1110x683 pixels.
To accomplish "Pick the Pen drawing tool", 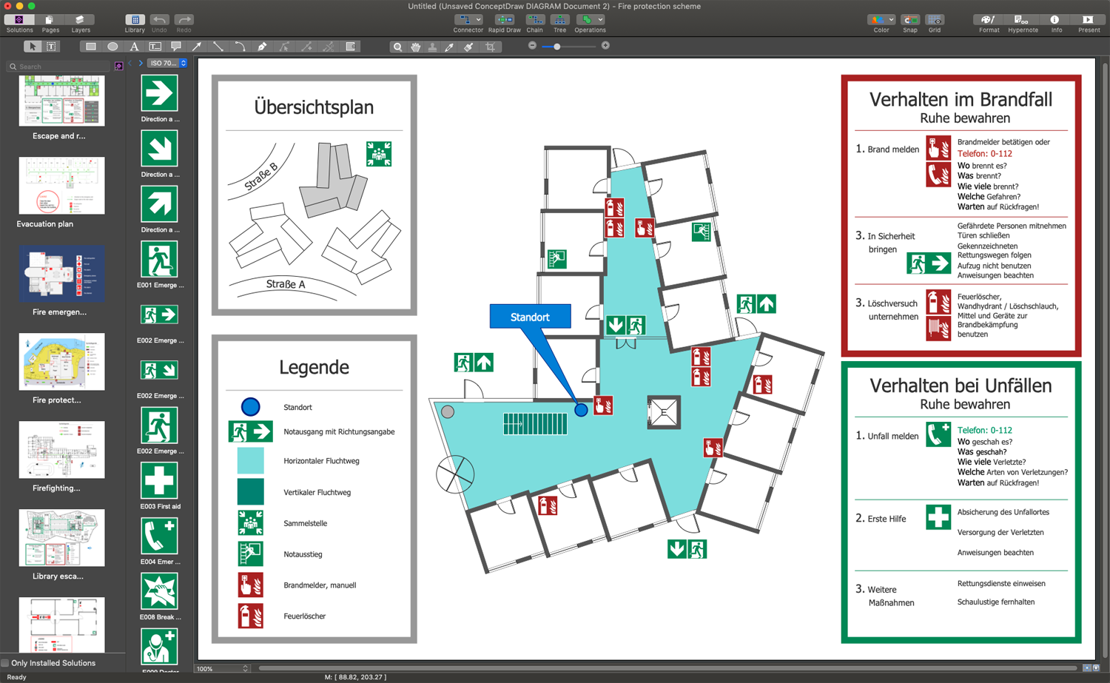I will [x=262, y=47].
